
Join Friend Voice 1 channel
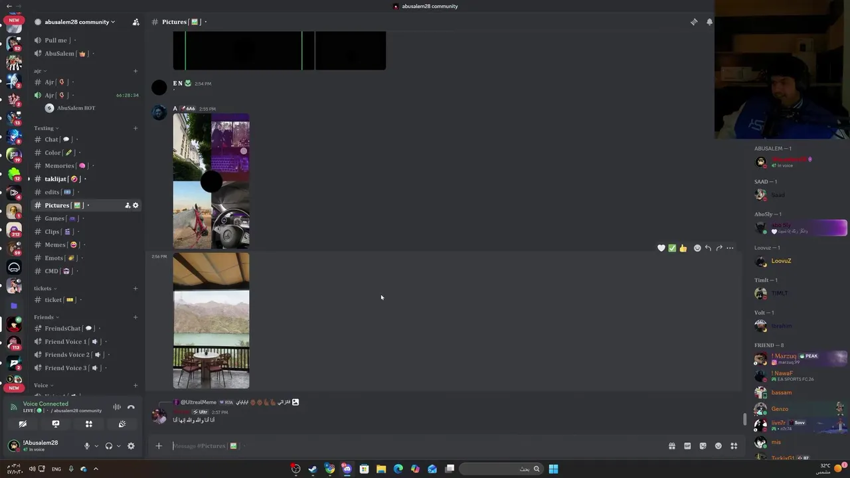coord(86,342)
